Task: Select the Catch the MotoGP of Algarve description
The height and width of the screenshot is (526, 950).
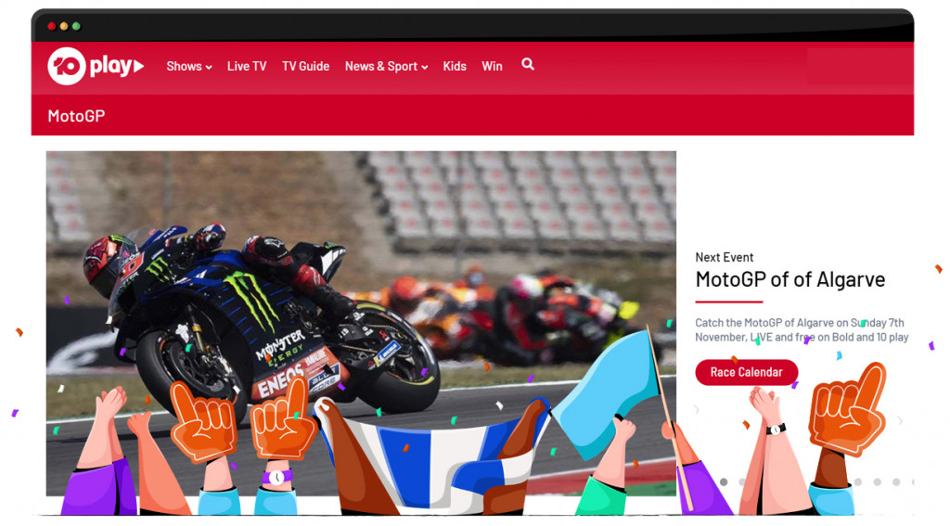Action: (802, 329)
